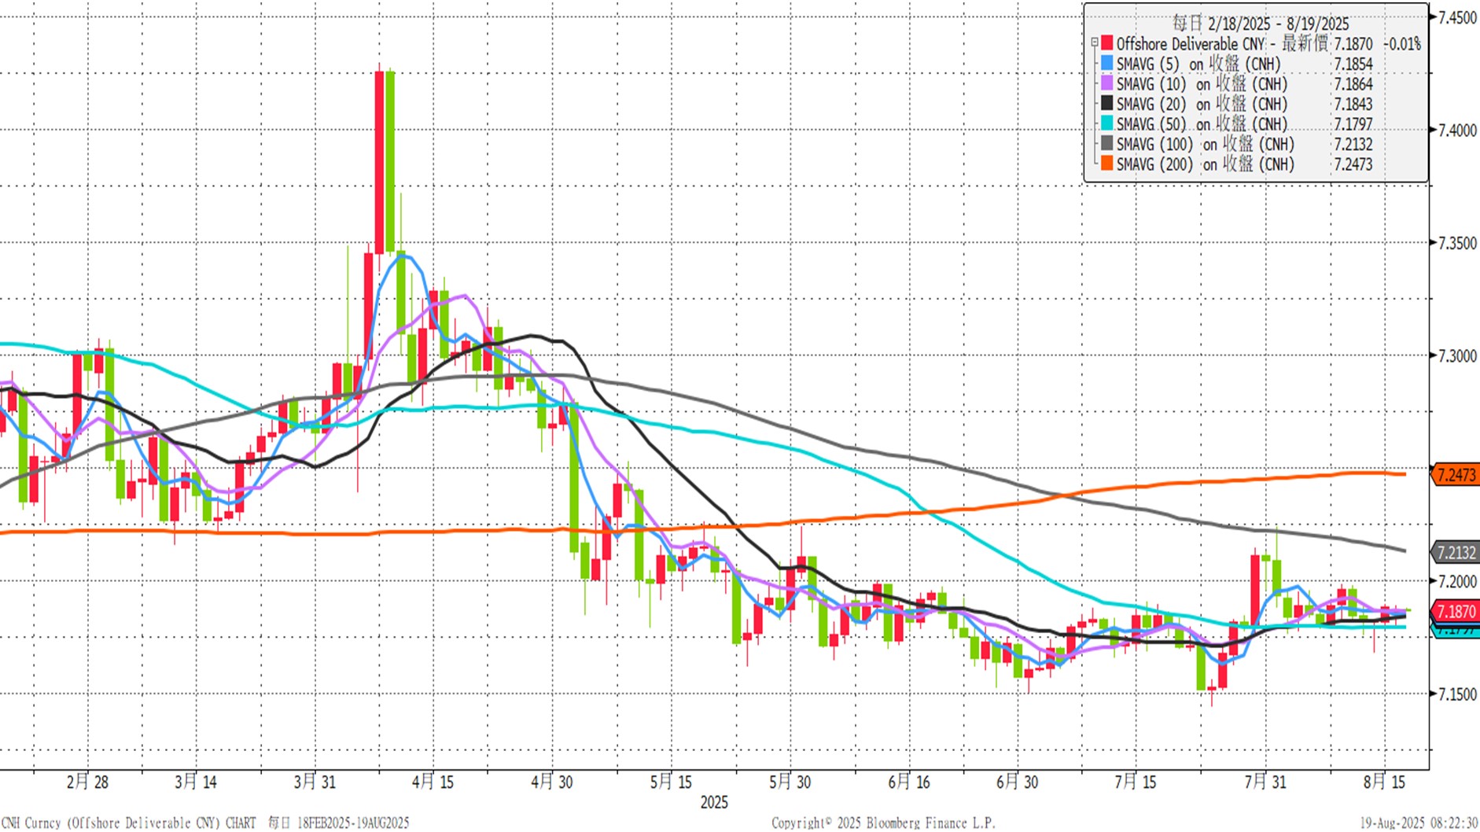Click the 7月 31 date axis label

[x=1265, y=782]
